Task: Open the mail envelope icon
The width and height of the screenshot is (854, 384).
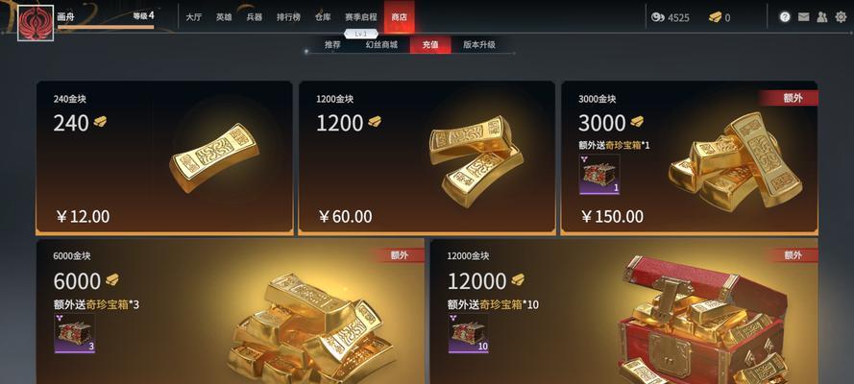Action: 803,17
